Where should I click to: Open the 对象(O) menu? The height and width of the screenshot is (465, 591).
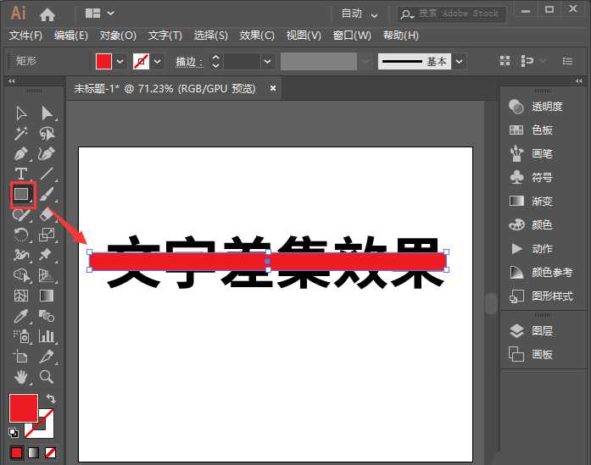pos(118,36)
